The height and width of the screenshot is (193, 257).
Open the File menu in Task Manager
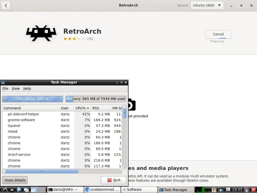5,89
